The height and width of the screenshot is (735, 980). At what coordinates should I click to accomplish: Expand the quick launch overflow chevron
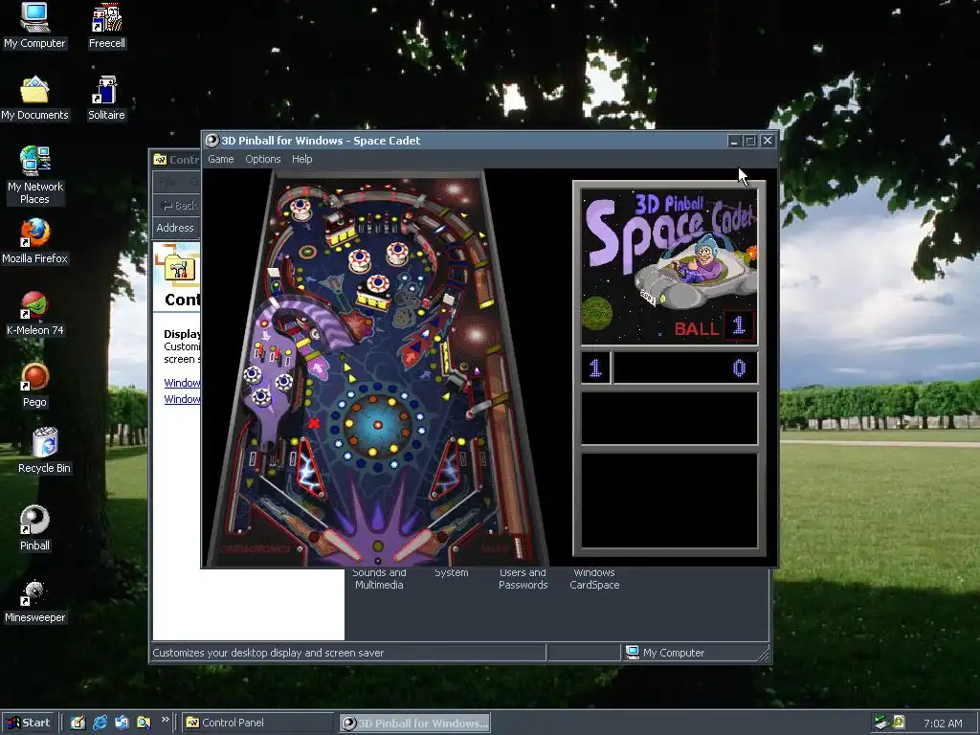click(165, 720)
